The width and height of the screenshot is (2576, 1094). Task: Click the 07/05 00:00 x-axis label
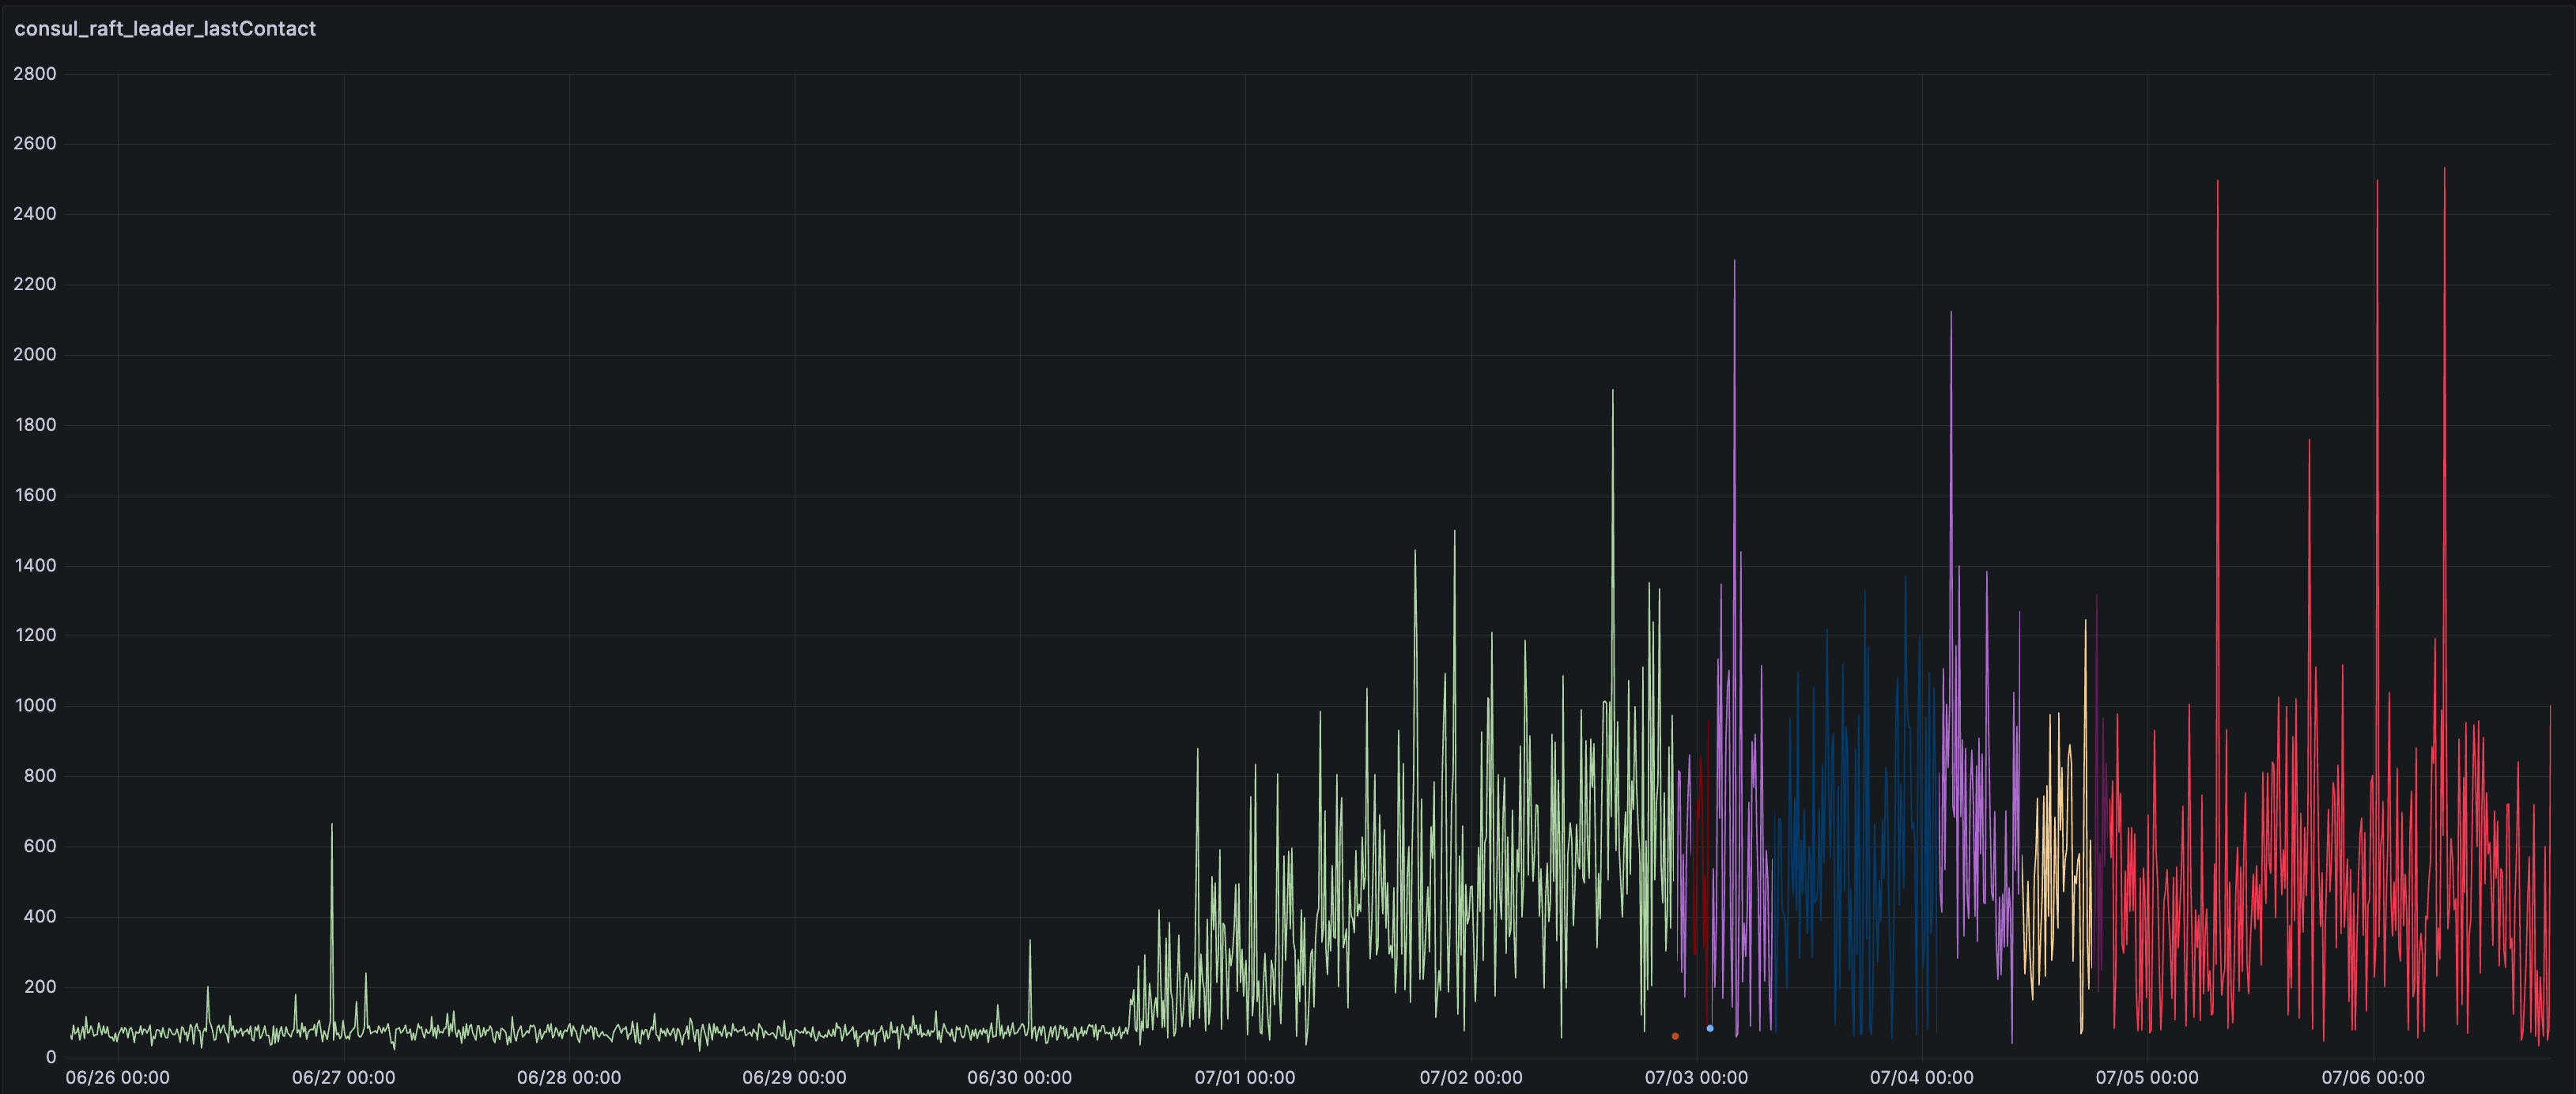2147,1077
